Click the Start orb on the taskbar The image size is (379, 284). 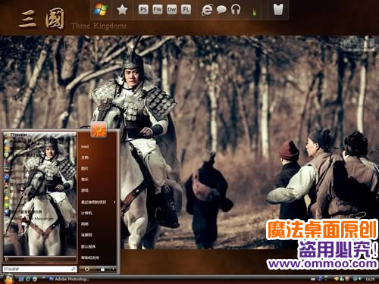pos(9,279)
